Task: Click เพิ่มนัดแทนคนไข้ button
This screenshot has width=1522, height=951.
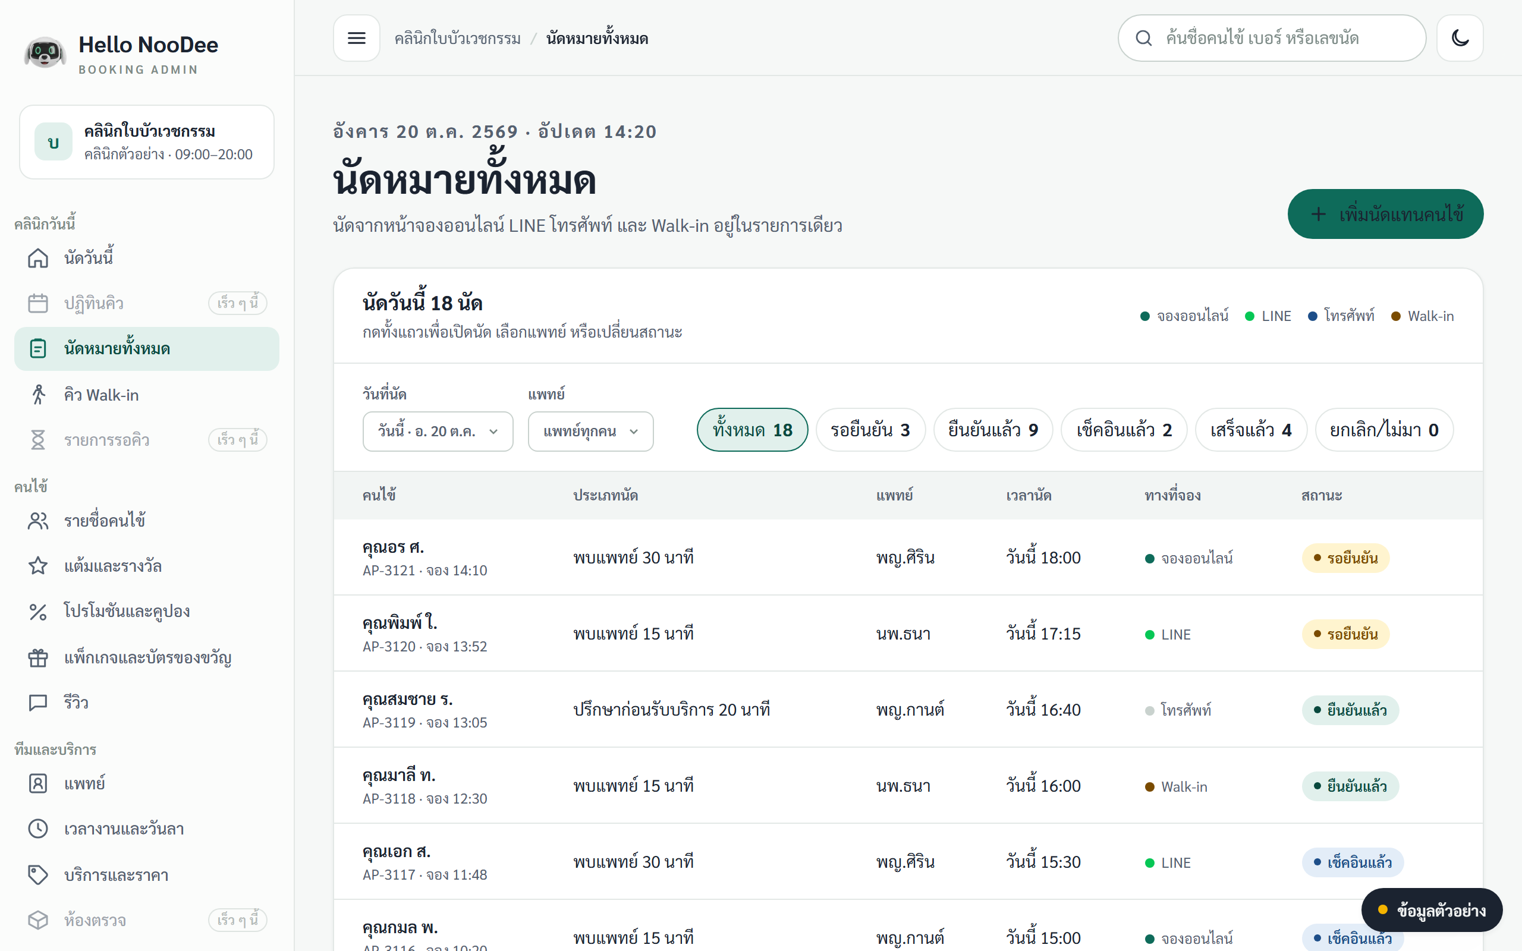Action: [1385, 214]
